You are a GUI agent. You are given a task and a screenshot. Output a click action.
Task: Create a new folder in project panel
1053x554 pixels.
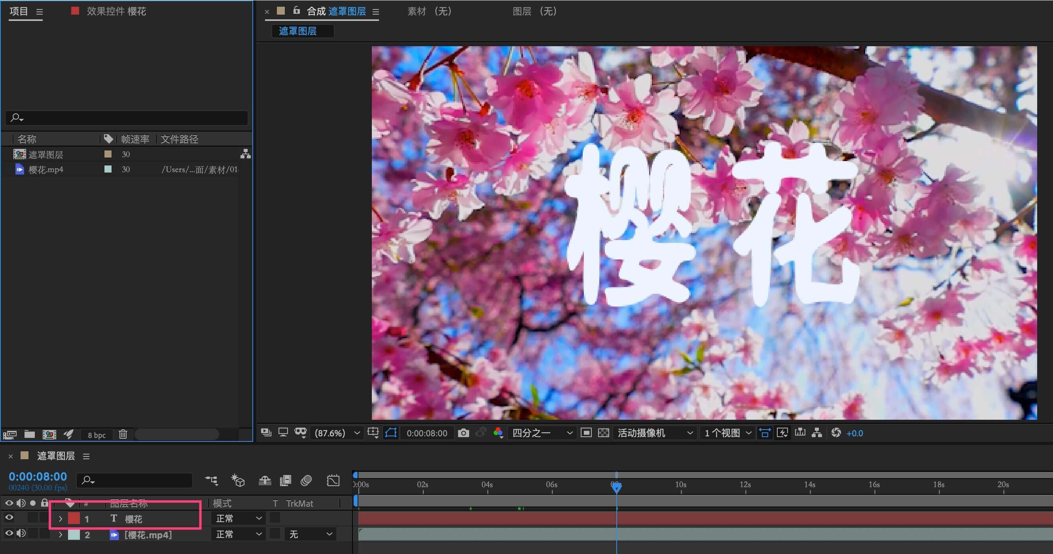click(x=29, y=434)
